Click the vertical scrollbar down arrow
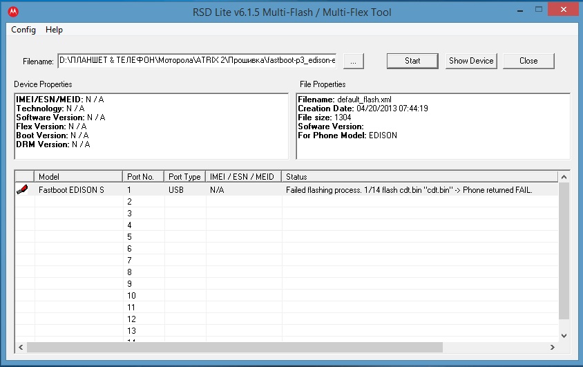Viewport: 583px width, 367px height. [x=564, y=336]
